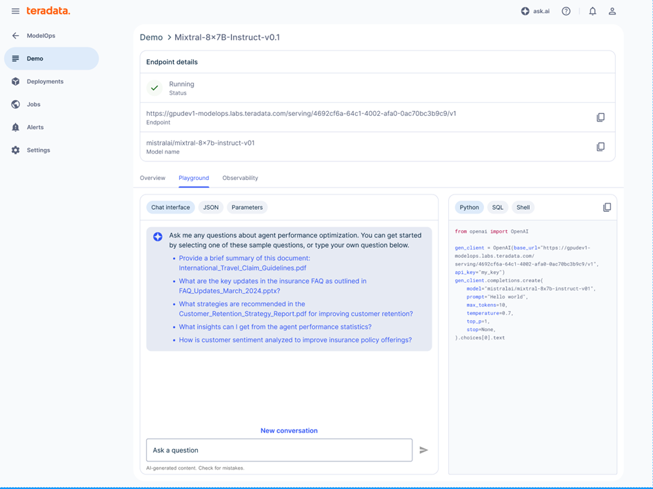Switch code sample to Shell
The height and width of the screenshot is (489, 653).
point(523,208)
